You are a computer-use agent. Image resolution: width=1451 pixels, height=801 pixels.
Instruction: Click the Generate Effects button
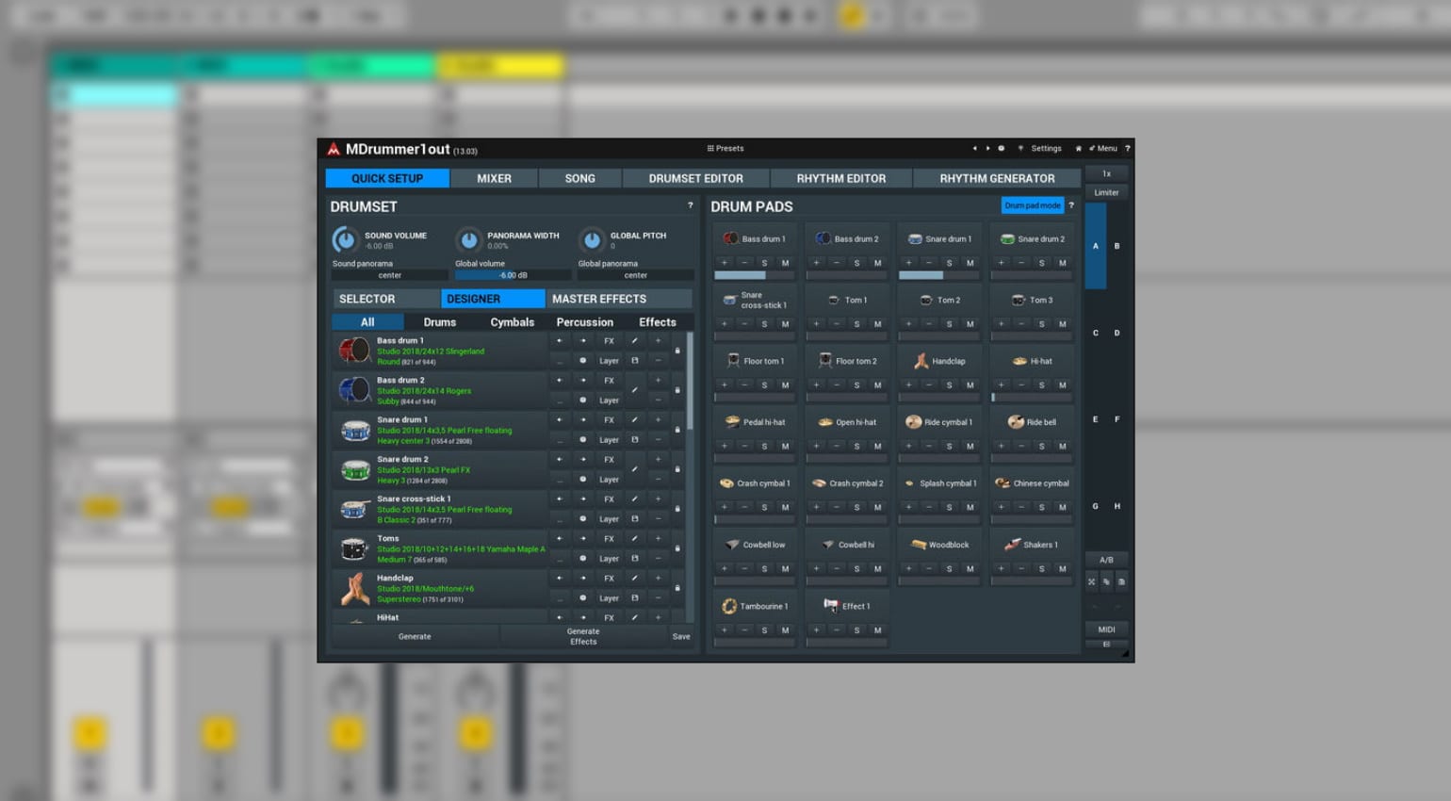pos(582,637)
